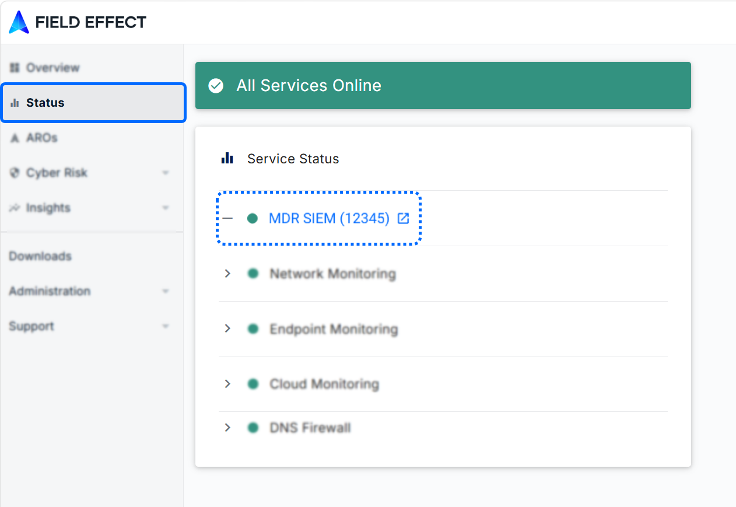Collapse the MDR SIEM row
Screen dimensions: 736x507
pyautogui.click(x=227, y=218)
